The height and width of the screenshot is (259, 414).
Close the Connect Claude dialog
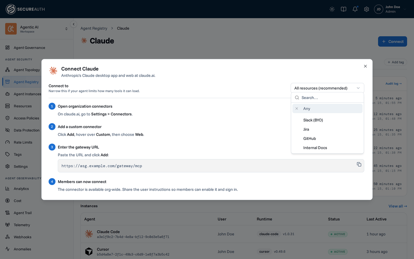[365, 66]
